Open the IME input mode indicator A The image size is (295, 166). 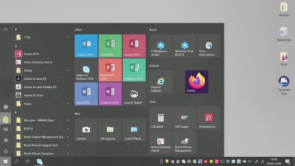(262, 161)
